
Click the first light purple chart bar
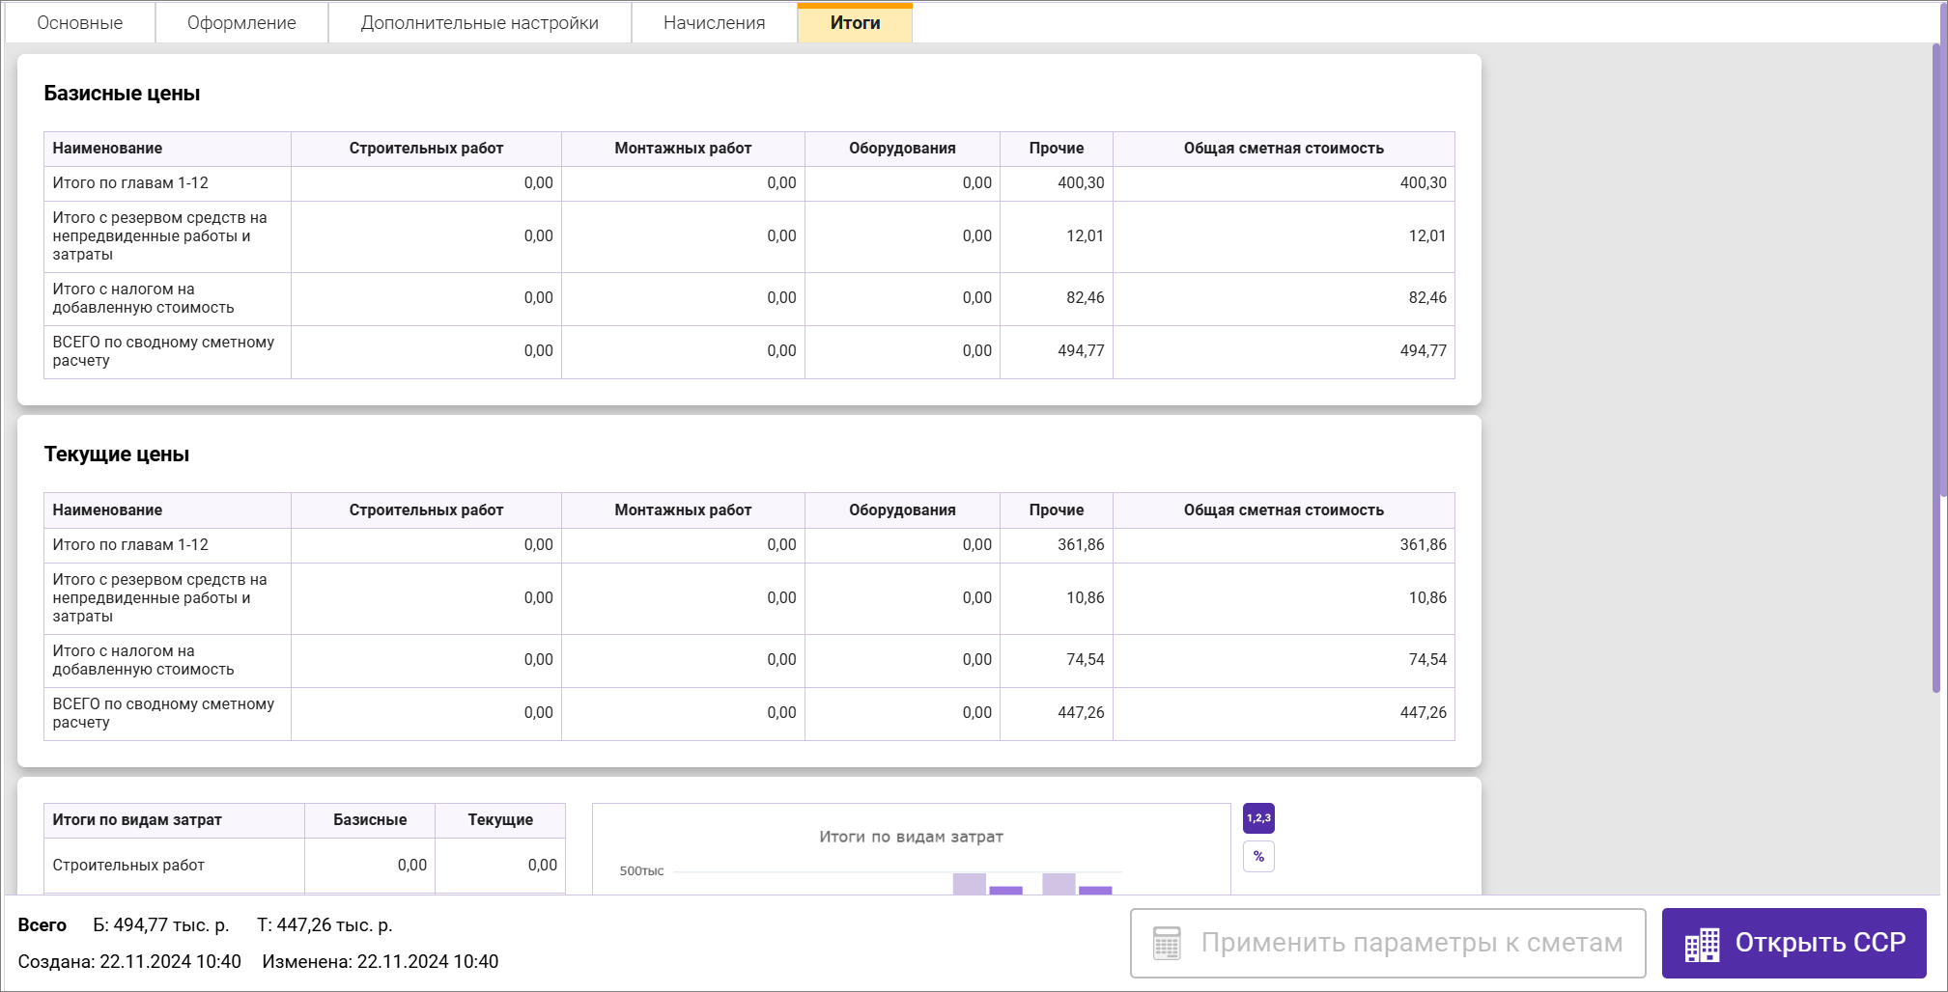969,884
